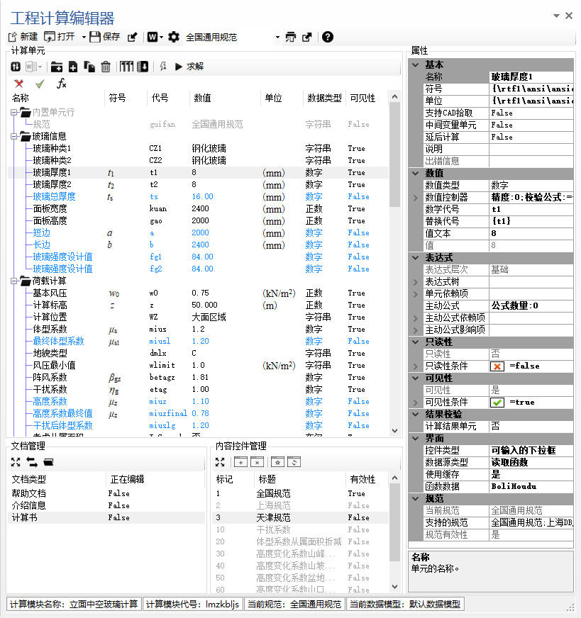Toggle the 可见性条件 green check box
Screen dimensions: 581x618
click(498, 402)
